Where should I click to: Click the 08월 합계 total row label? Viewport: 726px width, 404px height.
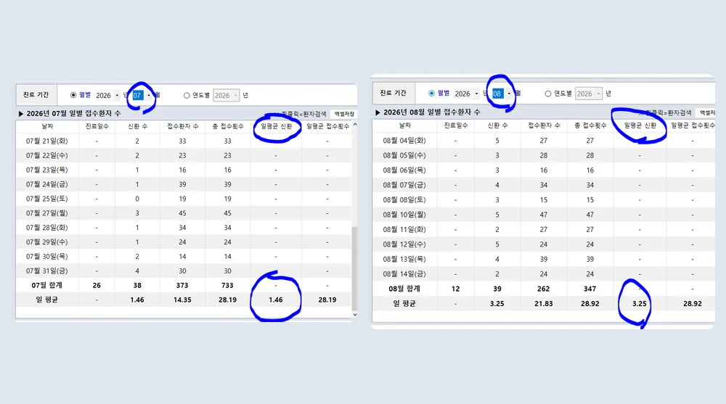coord(404,288)
